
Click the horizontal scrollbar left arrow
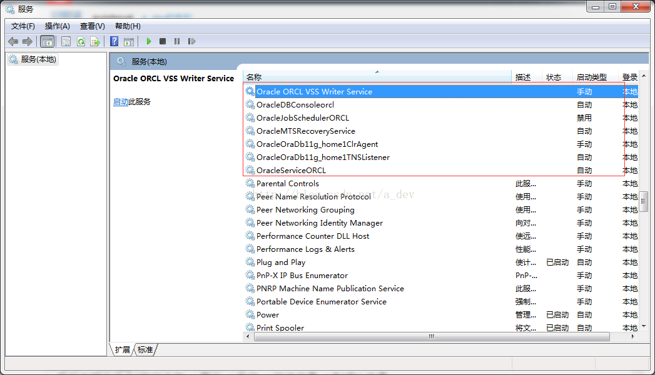(x=248, y=336)
